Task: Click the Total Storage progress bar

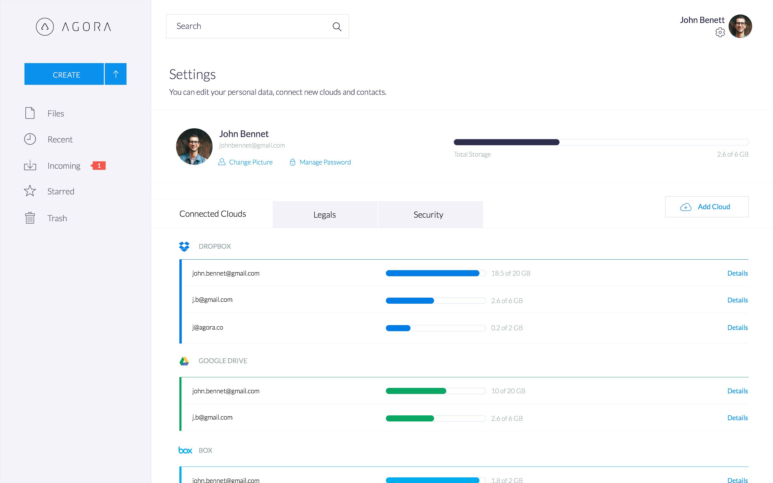Action: [601, 142]
